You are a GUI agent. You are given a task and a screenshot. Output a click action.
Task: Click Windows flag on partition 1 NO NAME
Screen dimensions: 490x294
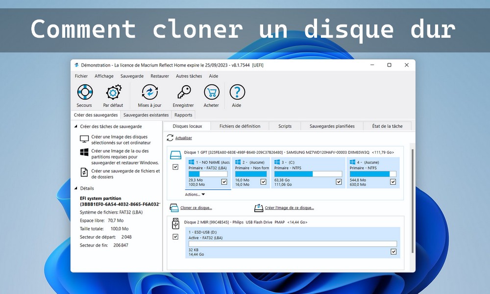coord(191,162)
